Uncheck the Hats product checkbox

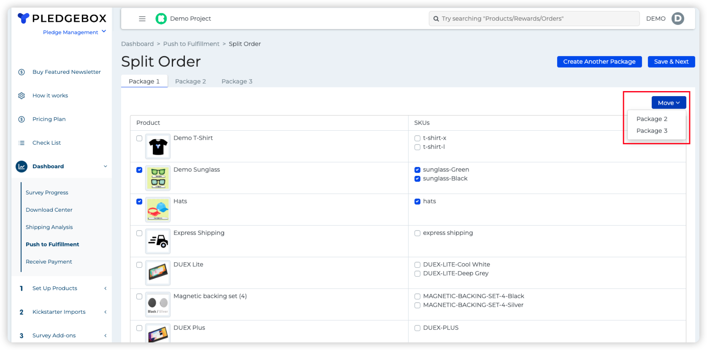(x=139, y=202)
